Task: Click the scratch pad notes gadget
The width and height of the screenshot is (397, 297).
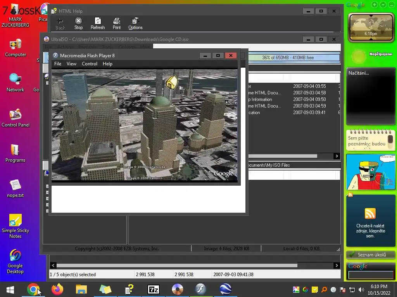Action: 370,140
